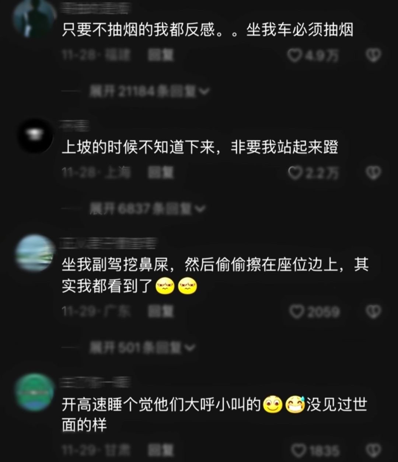
Task: Open the blurred username above the 上坡 comment
Action: click(x=75, y=125)
